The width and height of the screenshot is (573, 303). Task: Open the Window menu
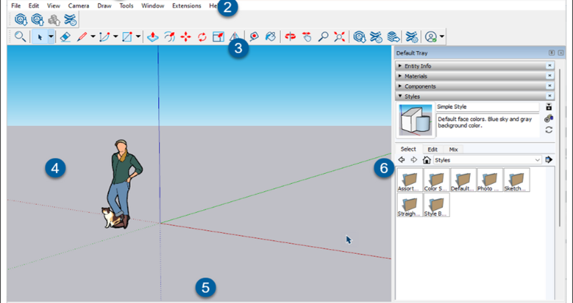point(152,6)
